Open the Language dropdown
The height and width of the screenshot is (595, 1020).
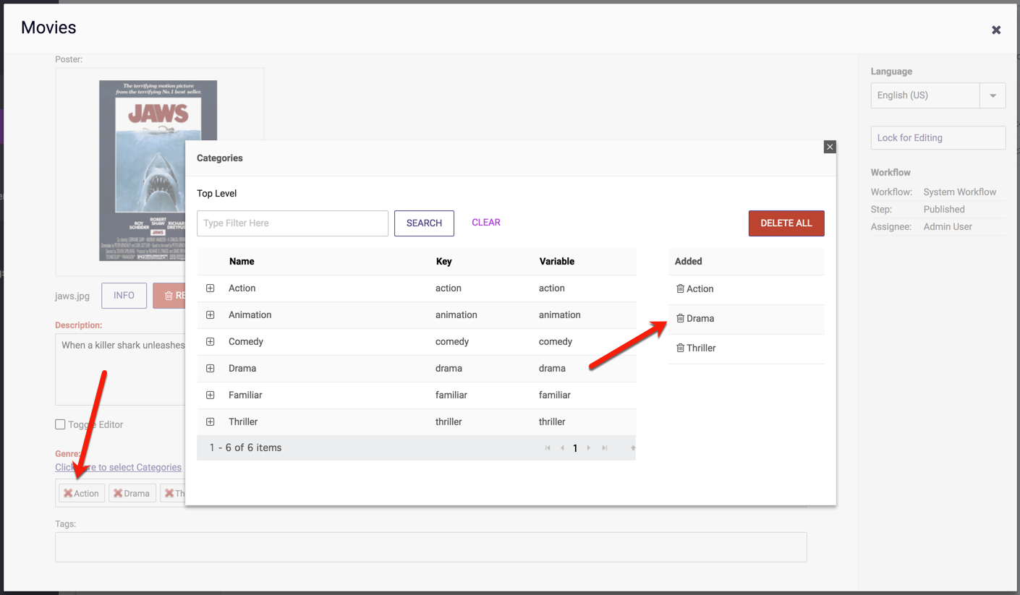point(993,95)
